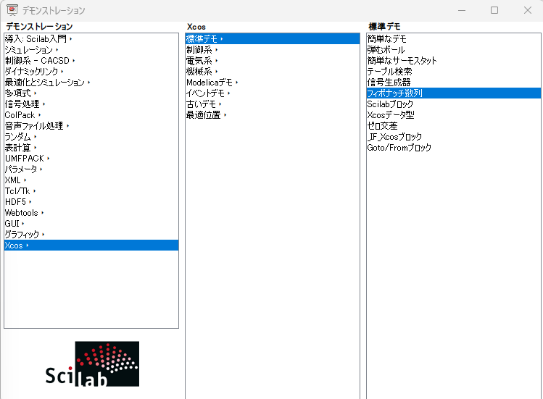
Task: Select 多項式 in the demo list
Action: click(x=91, y=93)
